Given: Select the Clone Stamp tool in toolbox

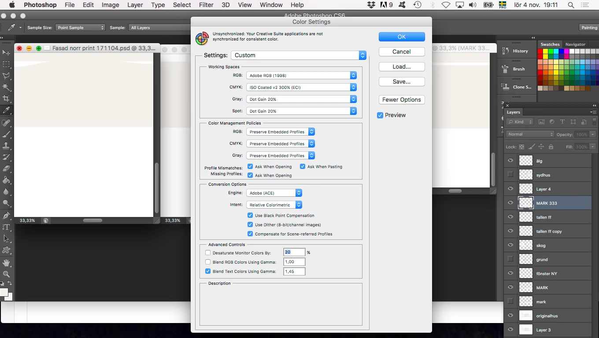Looking at the screenshot, I should (x=6, y=146).
